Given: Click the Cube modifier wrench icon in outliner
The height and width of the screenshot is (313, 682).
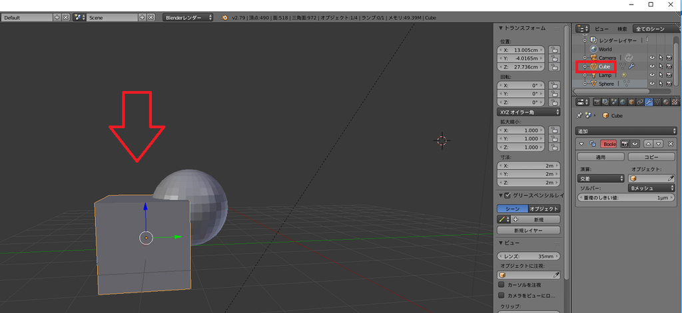Looking at the screenshot, I should point(631,66).
